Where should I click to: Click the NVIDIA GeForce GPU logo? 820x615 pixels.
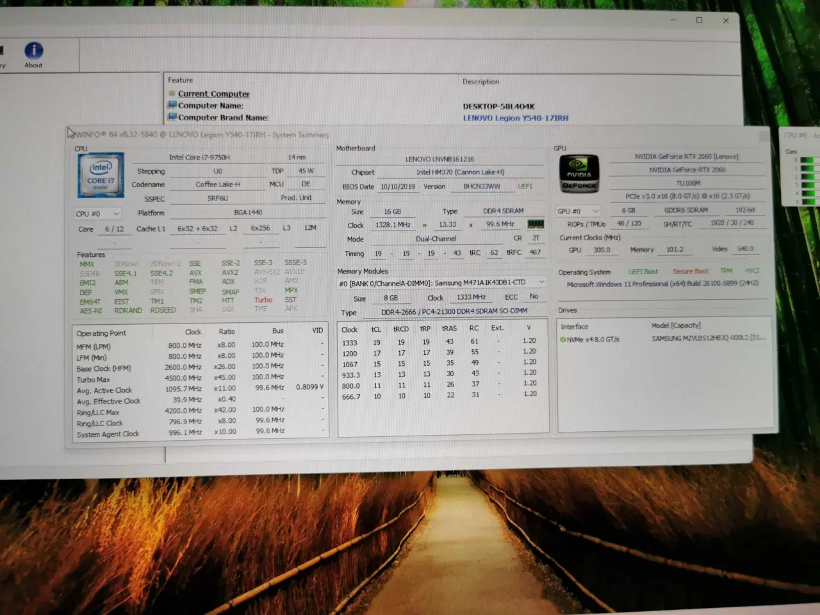pyautogui.click(x=578, y=174)
